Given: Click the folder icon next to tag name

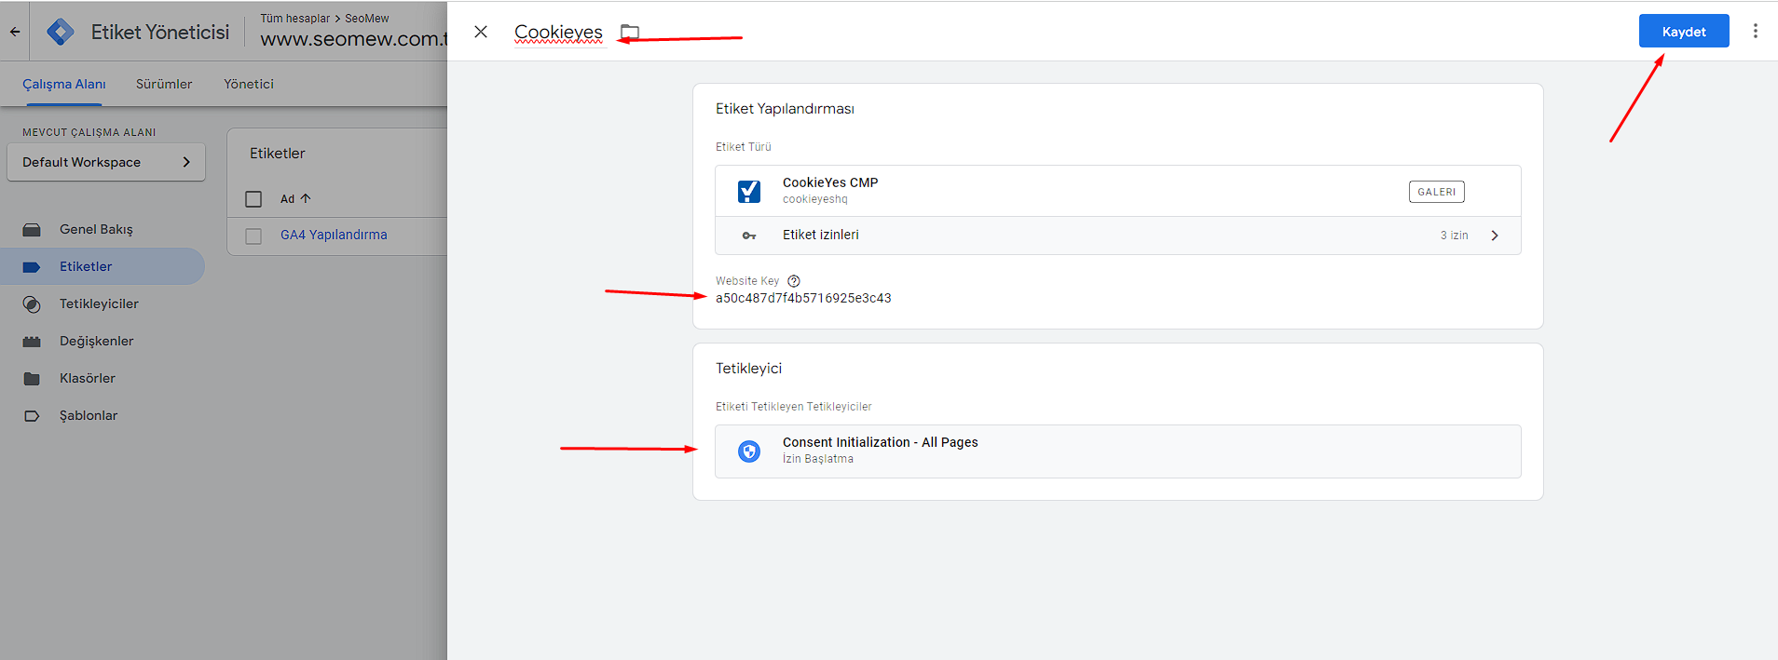Looking at the screenshot, I should [x=630, y=33].
